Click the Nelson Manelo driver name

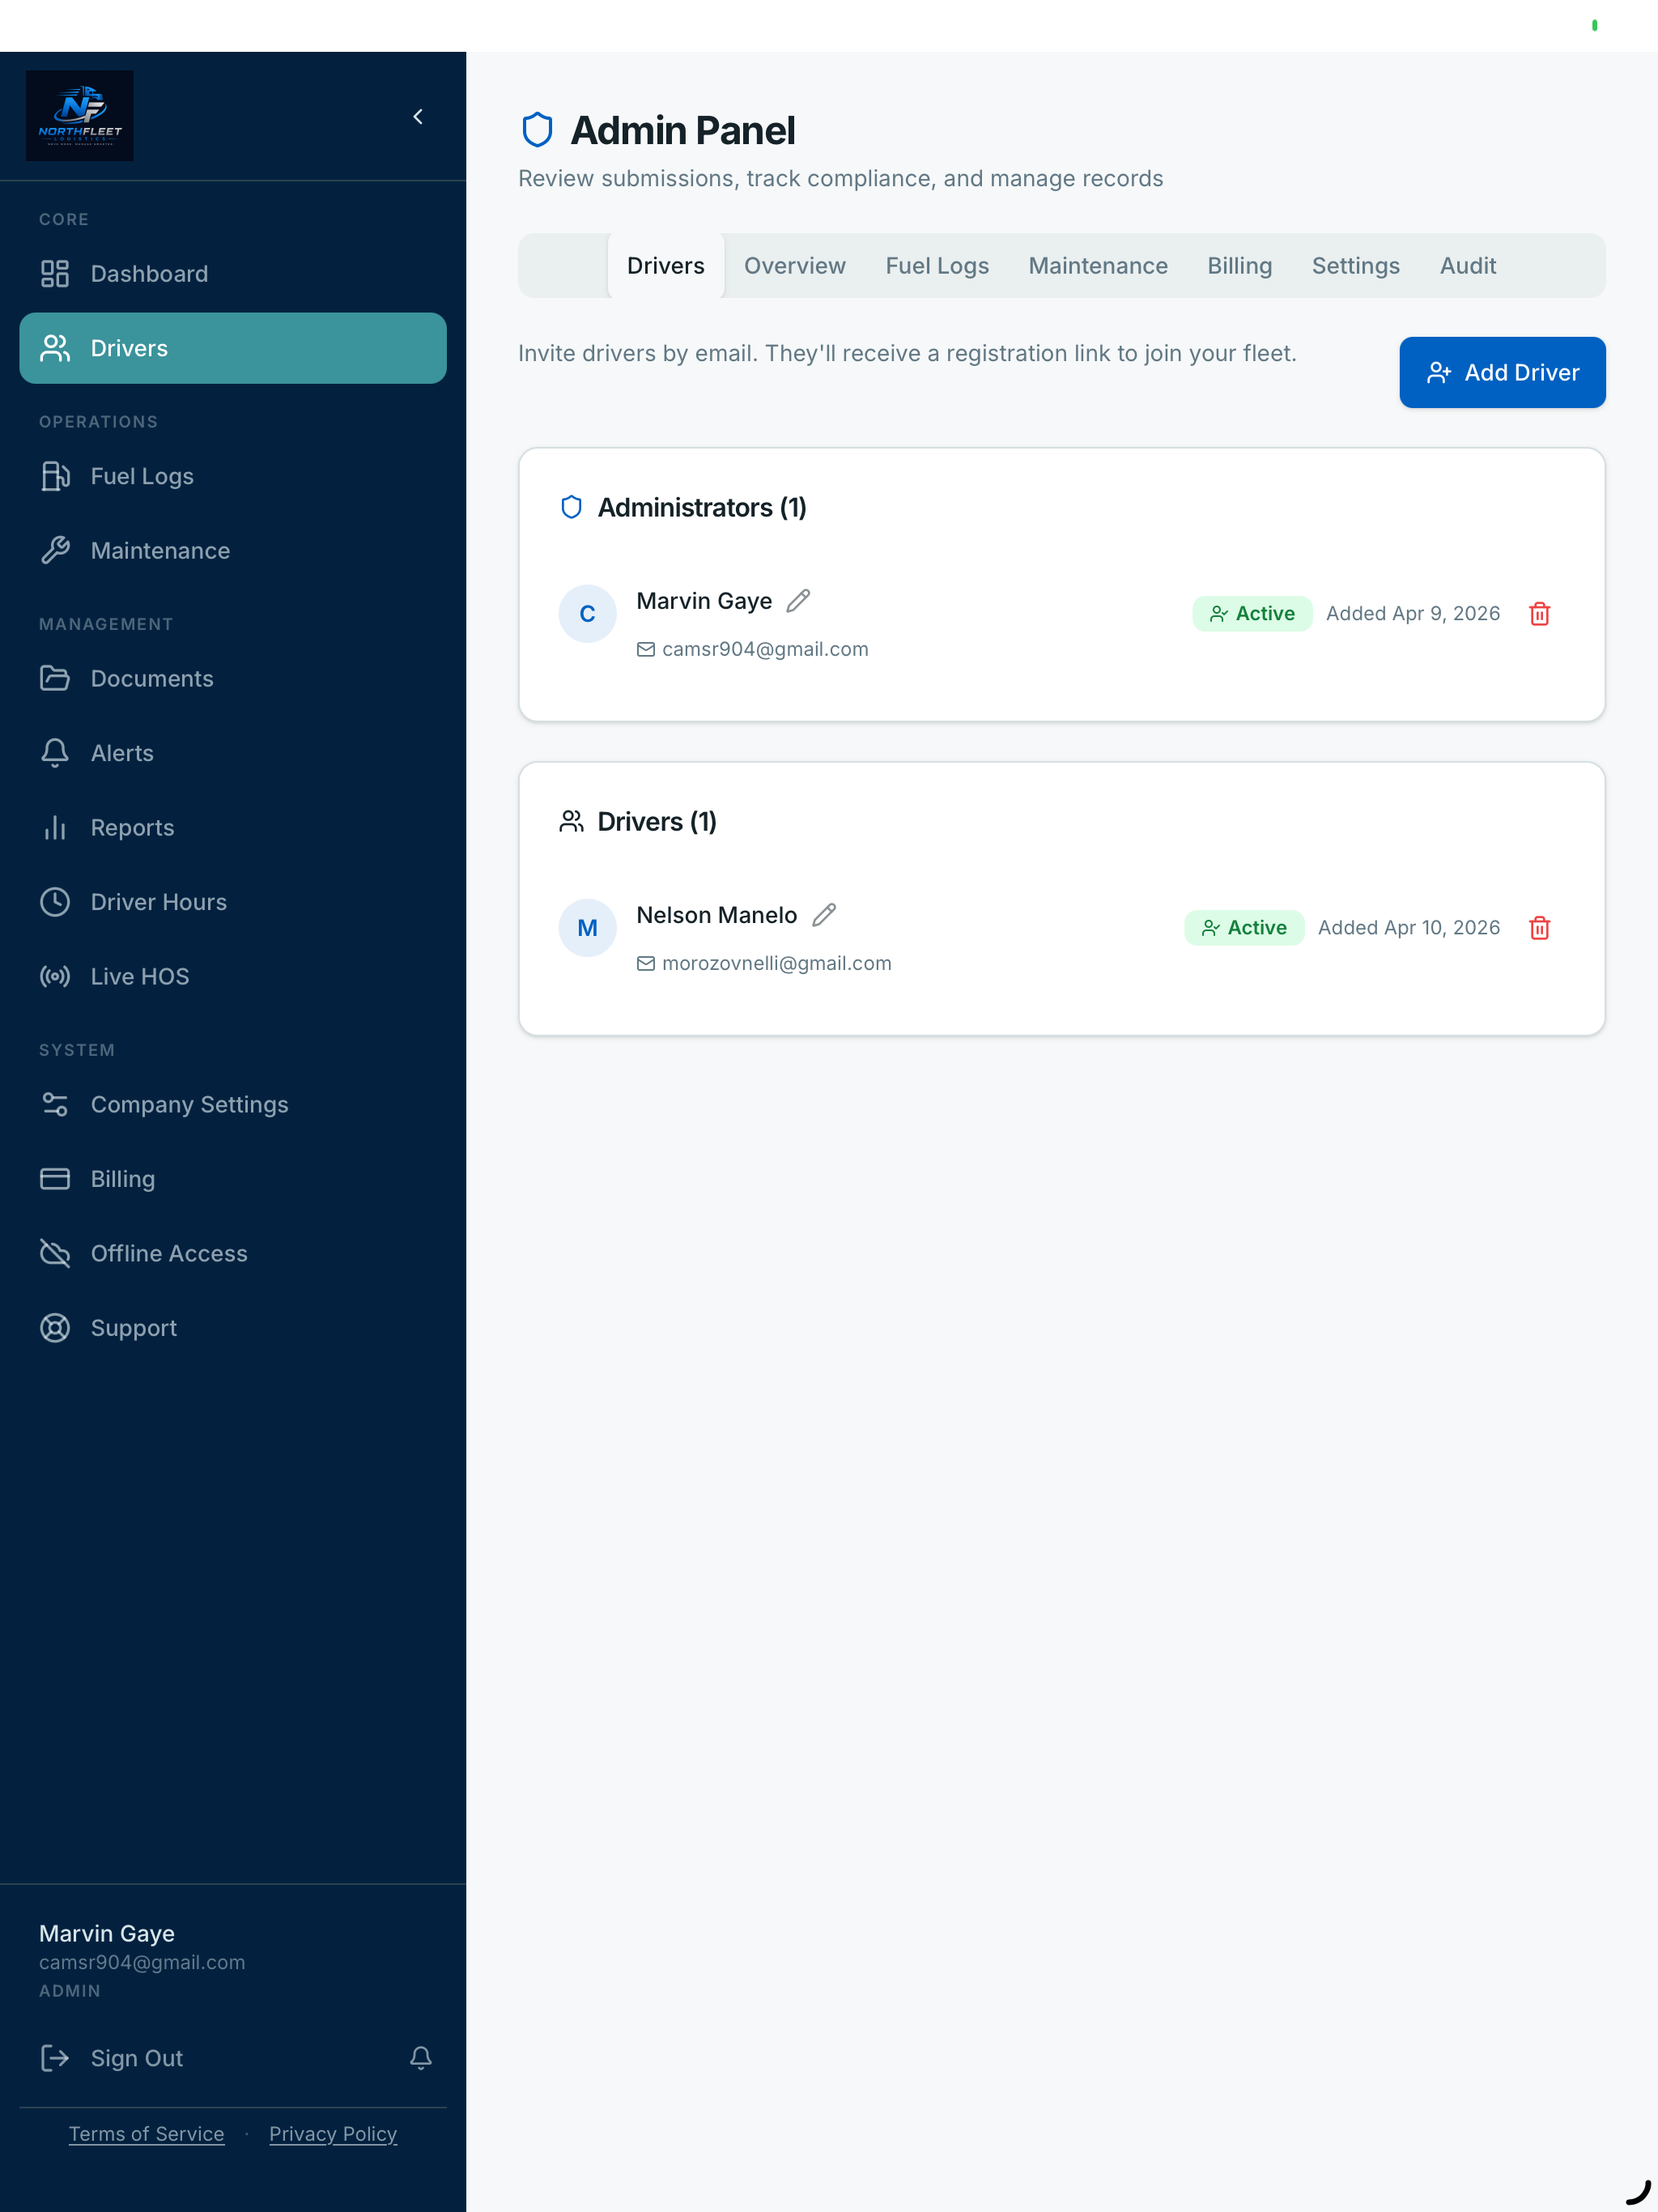click(717, 915)
